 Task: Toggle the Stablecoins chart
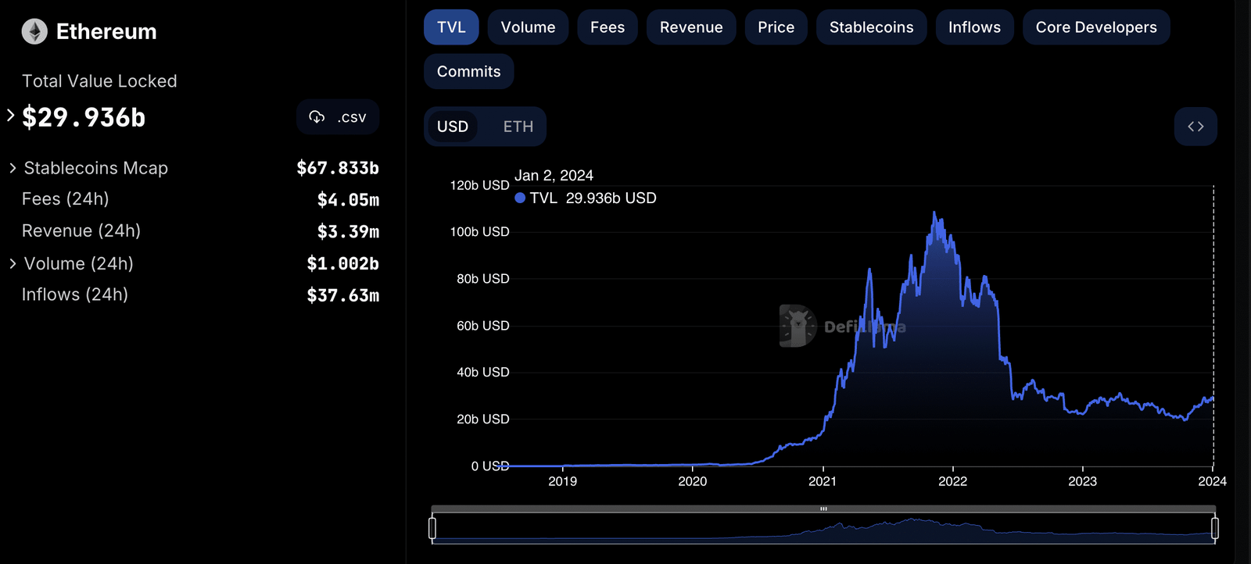pyautogui.click(x=871, y=27)
